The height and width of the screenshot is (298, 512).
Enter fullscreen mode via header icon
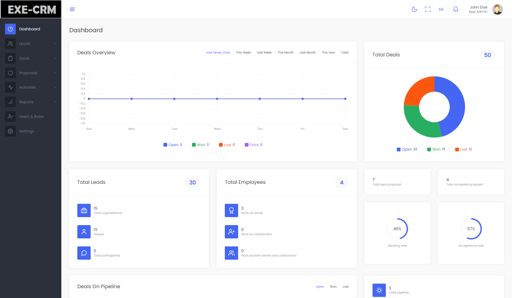(428, 9)
